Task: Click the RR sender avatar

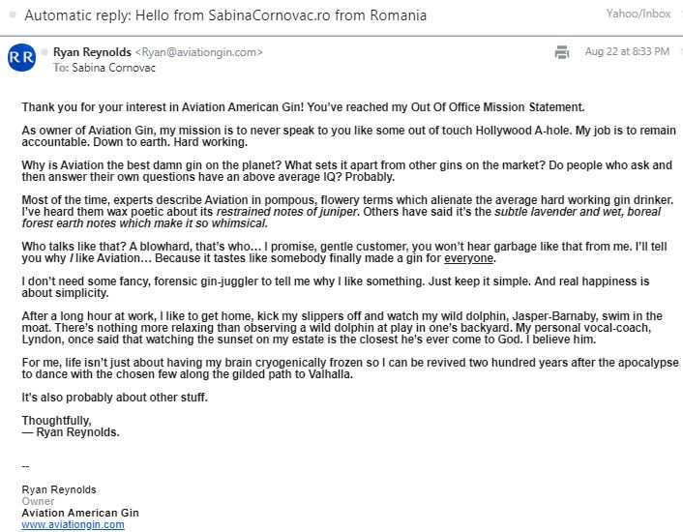Action: [x=20, y=59]
